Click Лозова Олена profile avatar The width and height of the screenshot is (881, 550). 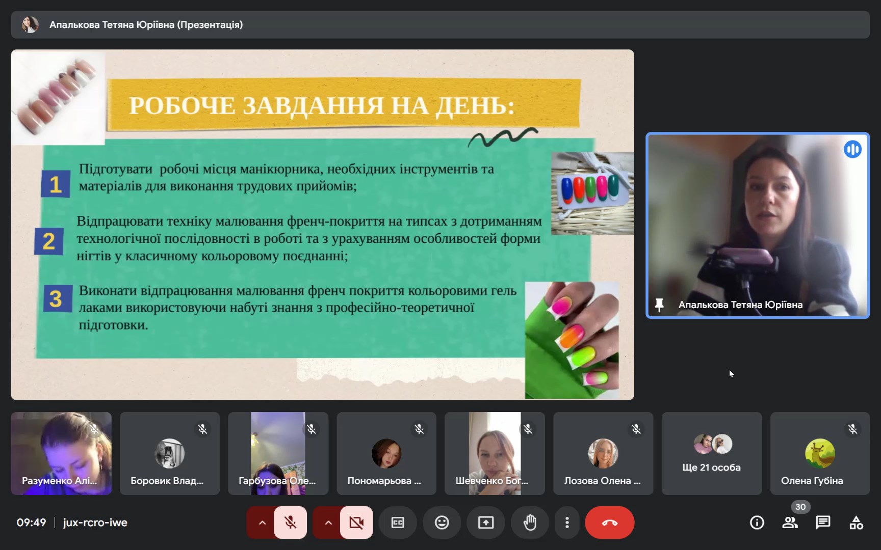[603, 453]
